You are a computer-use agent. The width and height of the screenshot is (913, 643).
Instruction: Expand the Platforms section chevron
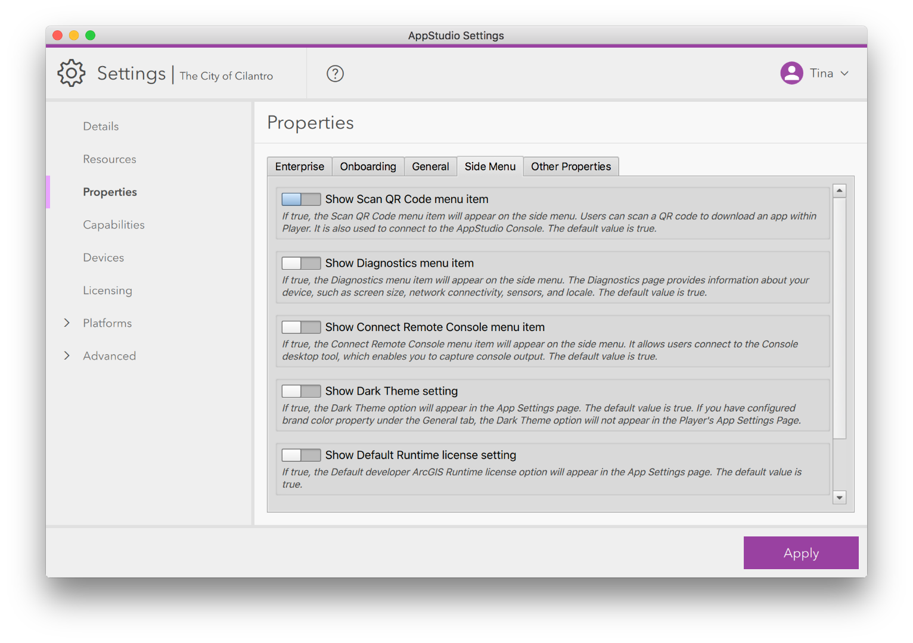tap(67, 323)
